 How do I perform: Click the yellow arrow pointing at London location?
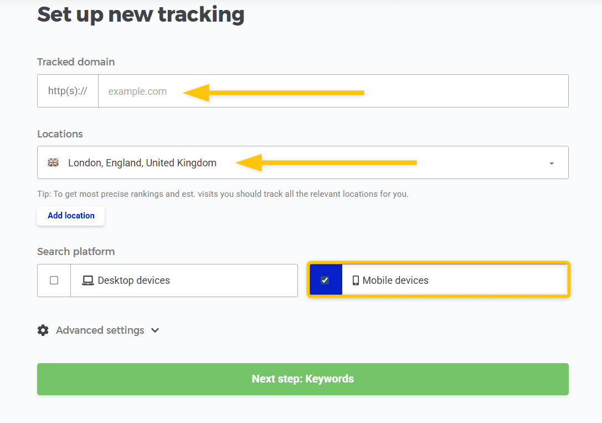326,163
